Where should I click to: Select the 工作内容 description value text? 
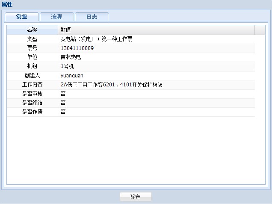[112, 85]
